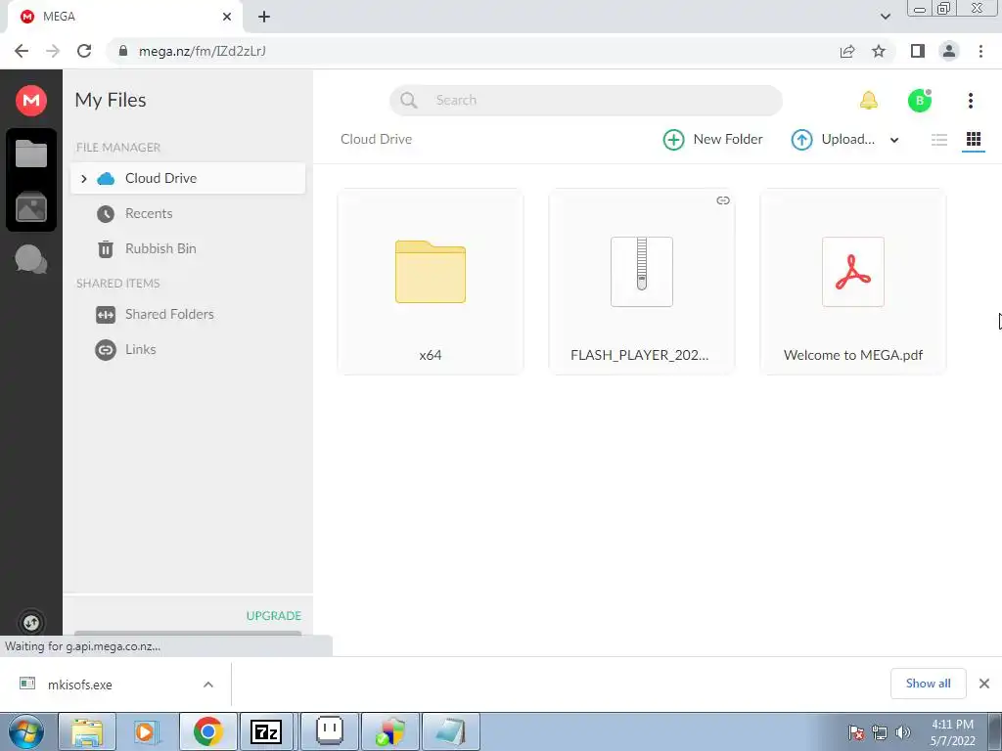1002x751 pixels.
Task: Switch to grid thumbnail view
Action: pos(974,139)
